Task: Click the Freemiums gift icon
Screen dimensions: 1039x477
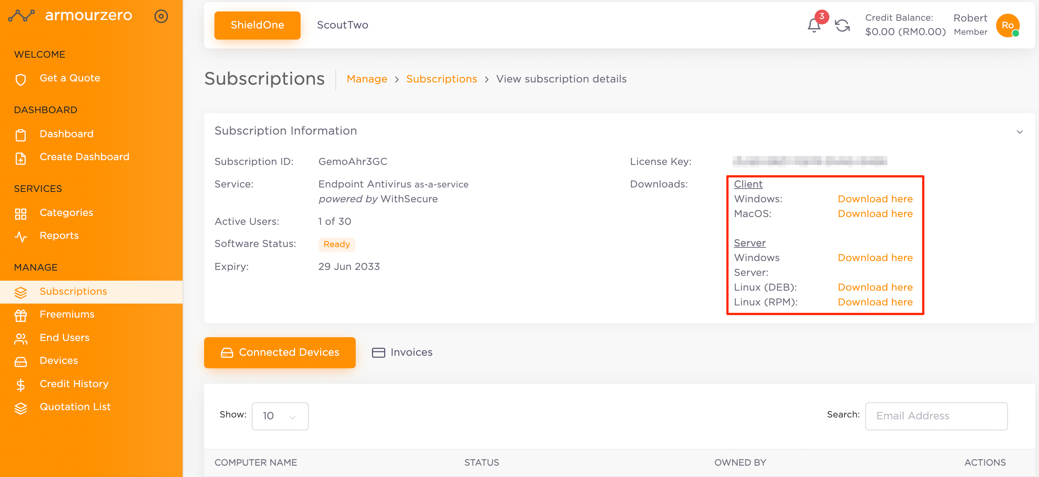Action: 21,315
